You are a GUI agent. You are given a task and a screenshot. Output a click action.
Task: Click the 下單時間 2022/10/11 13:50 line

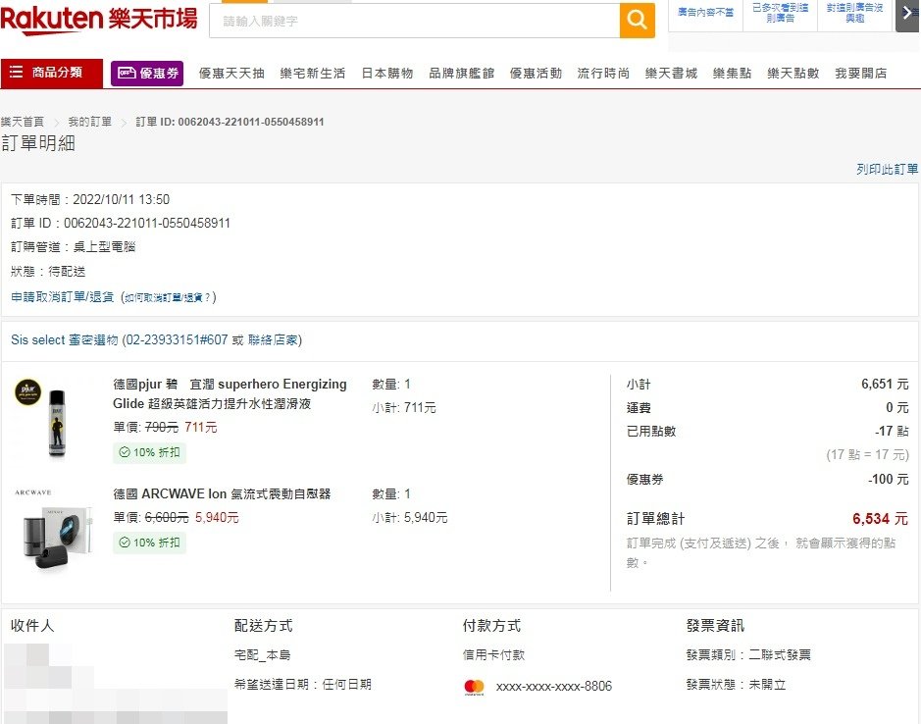[x=90, y=200]
